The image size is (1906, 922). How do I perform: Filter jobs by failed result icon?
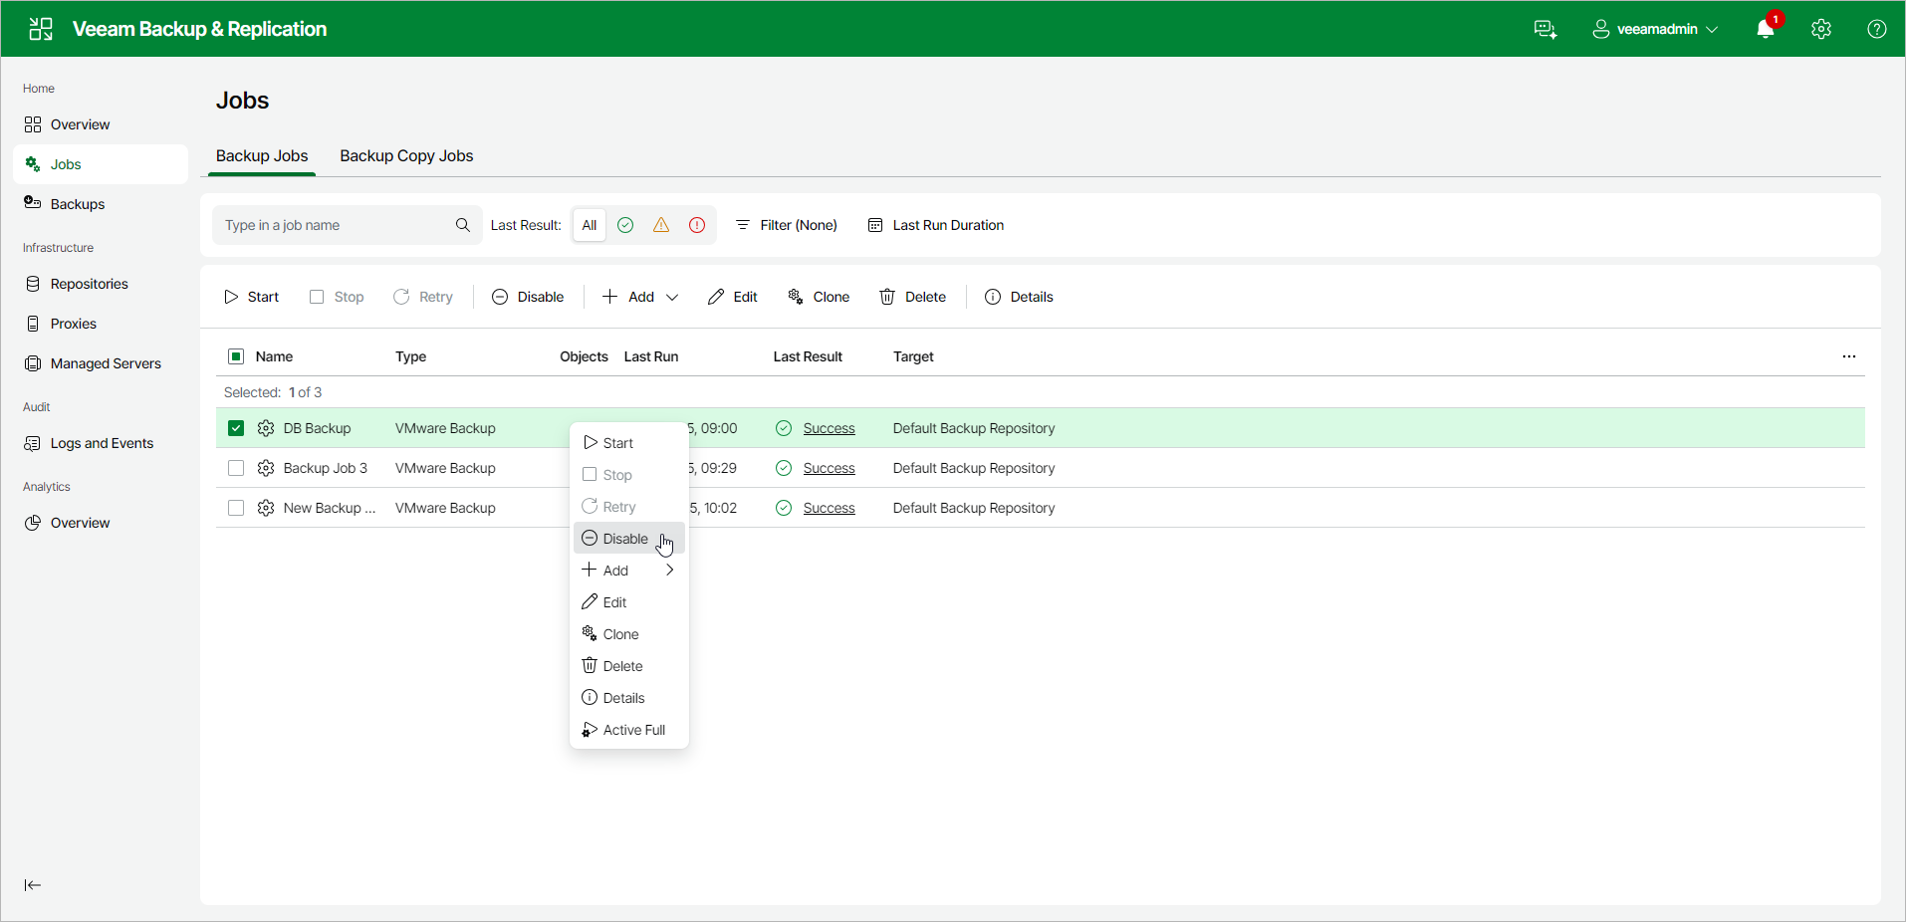(697, 225)
